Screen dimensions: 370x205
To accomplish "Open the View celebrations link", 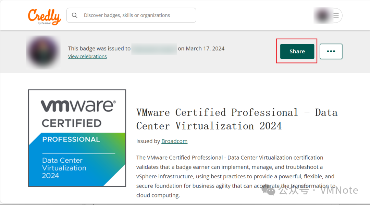I will tap(87, 56).
